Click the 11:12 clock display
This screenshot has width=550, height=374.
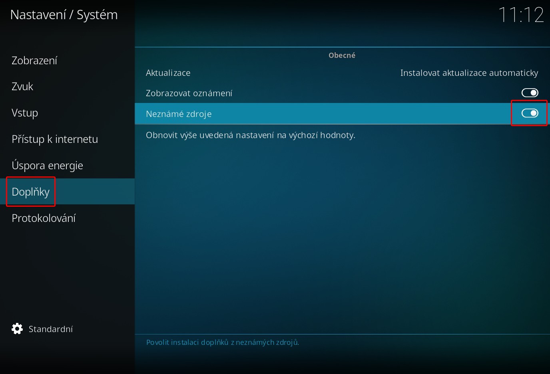(x=521, y=15)
